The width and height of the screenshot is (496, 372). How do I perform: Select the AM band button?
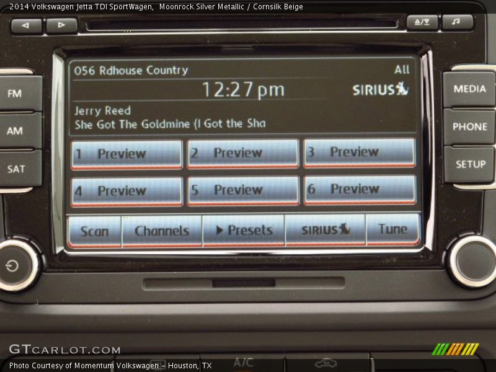pos(20,131)
